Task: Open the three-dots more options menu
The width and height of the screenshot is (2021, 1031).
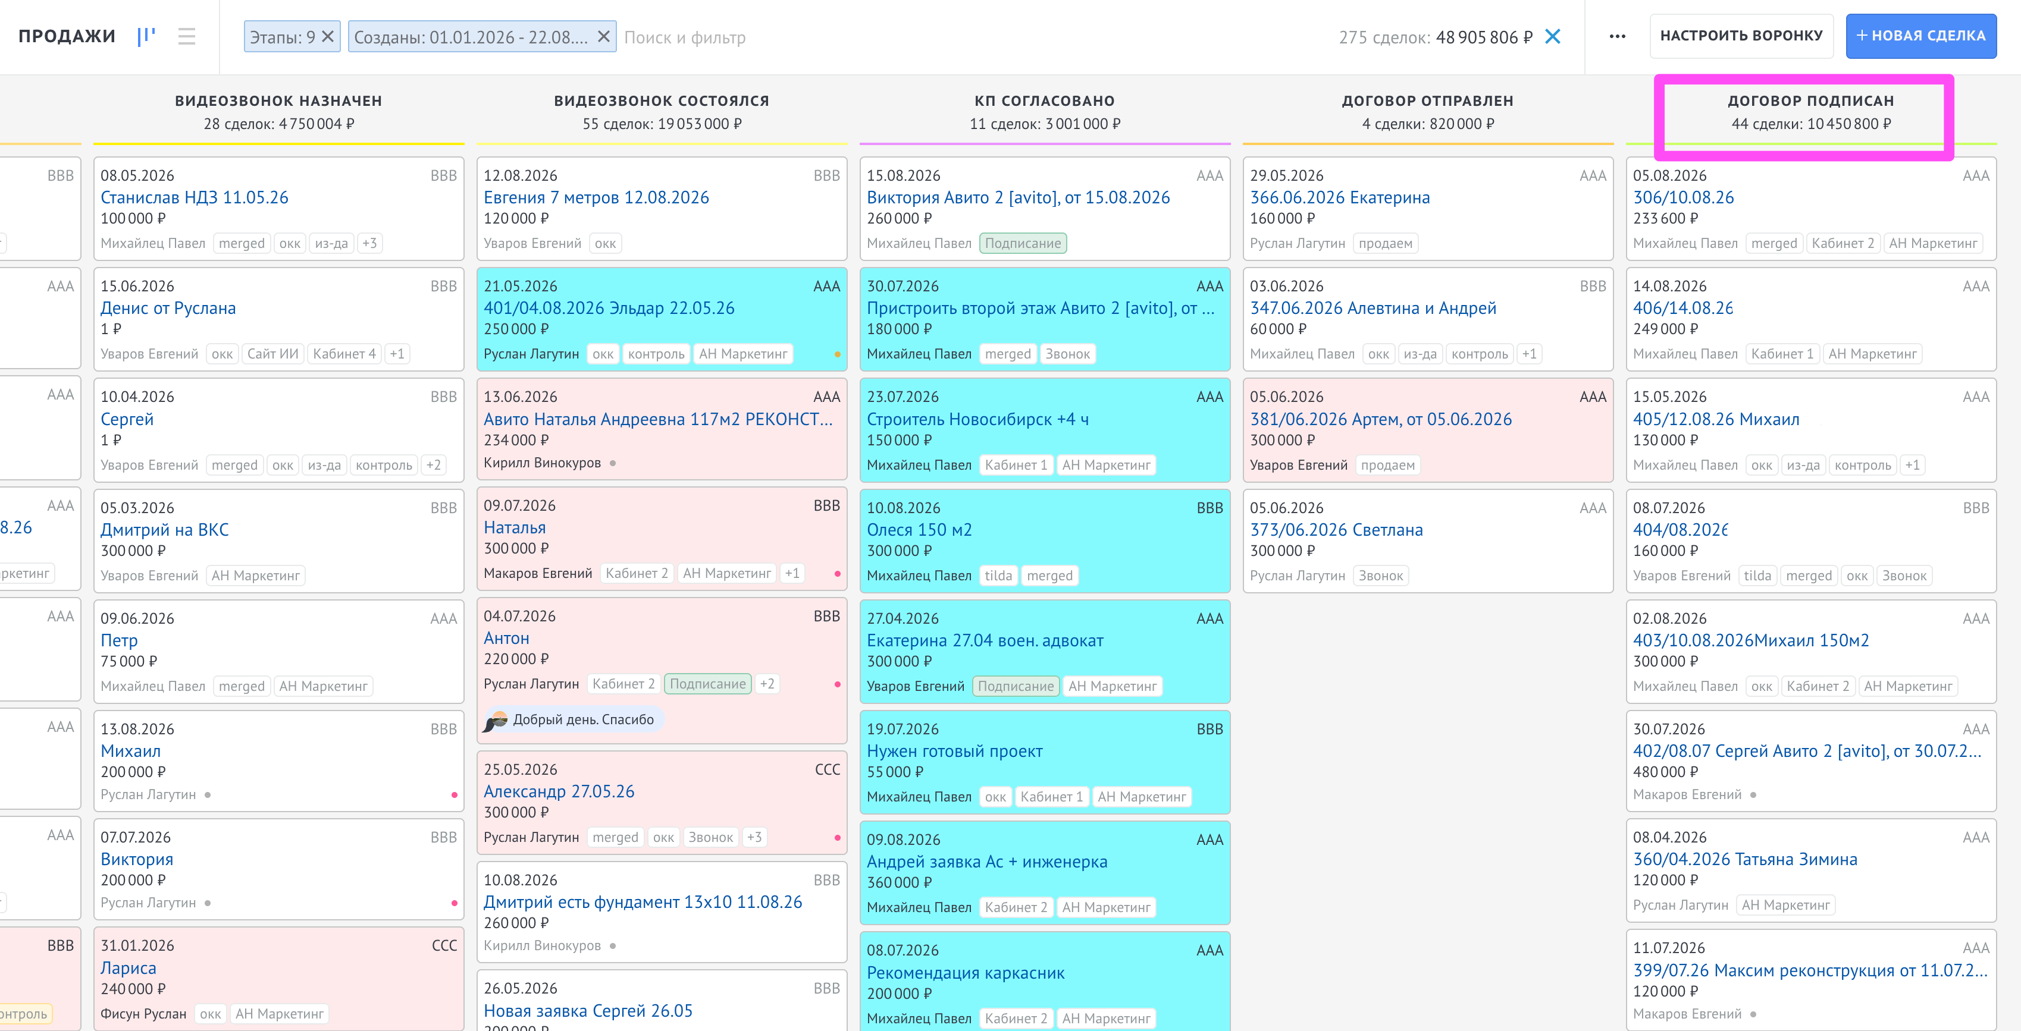Action: coord(1617,36)
